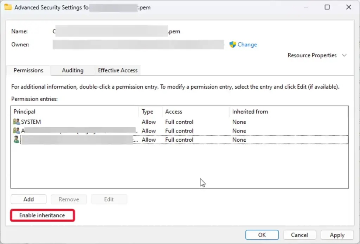
Task: Expand the Resource Properties section
Action: pyautogui.click(x=344, y=56)
